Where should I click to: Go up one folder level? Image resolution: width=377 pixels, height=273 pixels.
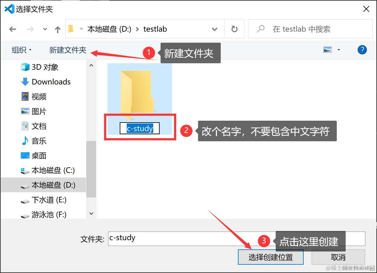pyautogui.click(x=57, y=29)
